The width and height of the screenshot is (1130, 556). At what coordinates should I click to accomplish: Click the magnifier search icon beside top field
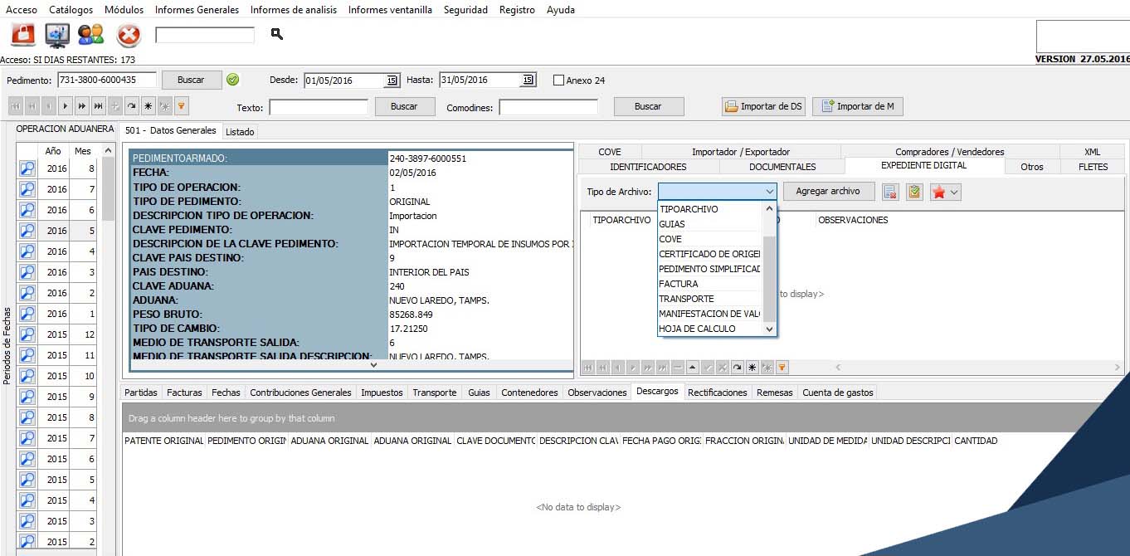(x=277, y=34)
